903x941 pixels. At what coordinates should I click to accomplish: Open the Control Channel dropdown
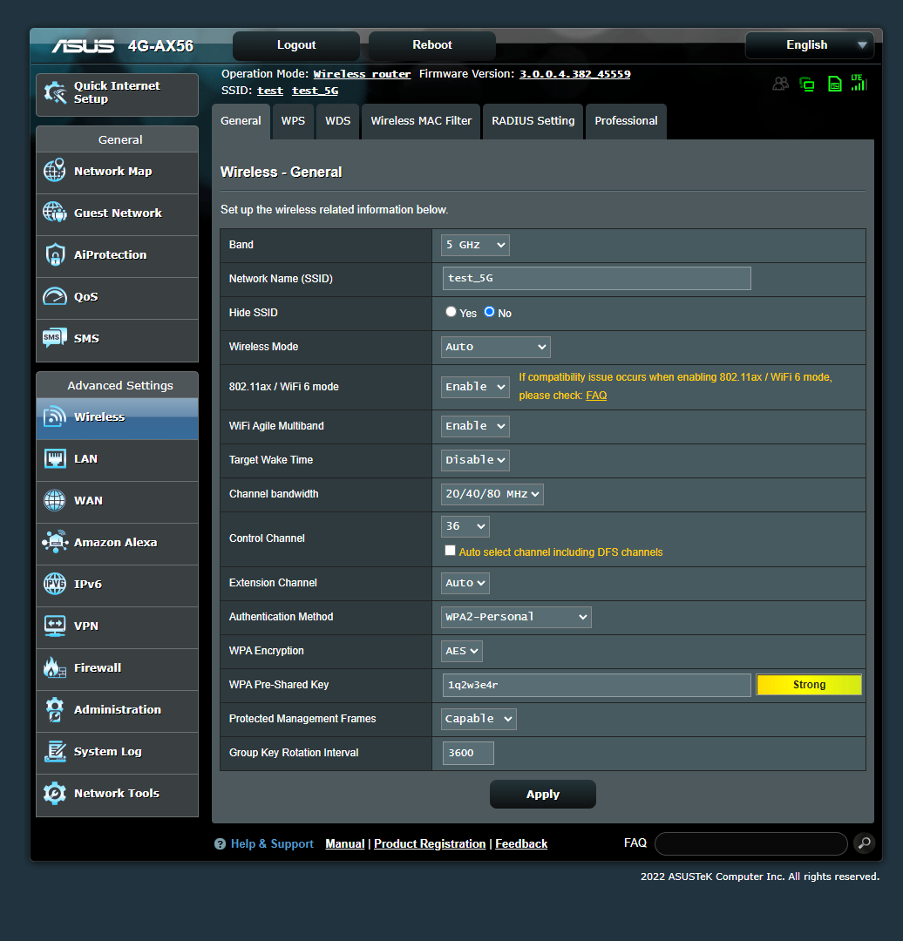tap(465, 526)
